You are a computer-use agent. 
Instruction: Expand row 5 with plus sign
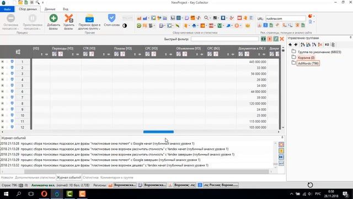[2, 86]
